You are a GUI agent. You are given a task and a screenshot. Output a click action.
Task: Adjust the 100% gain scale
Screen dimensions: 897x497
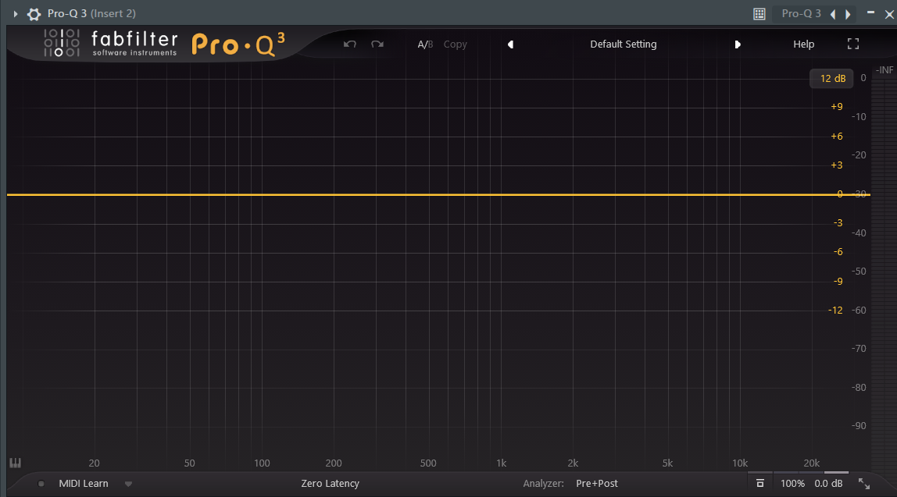pos(792,483)
